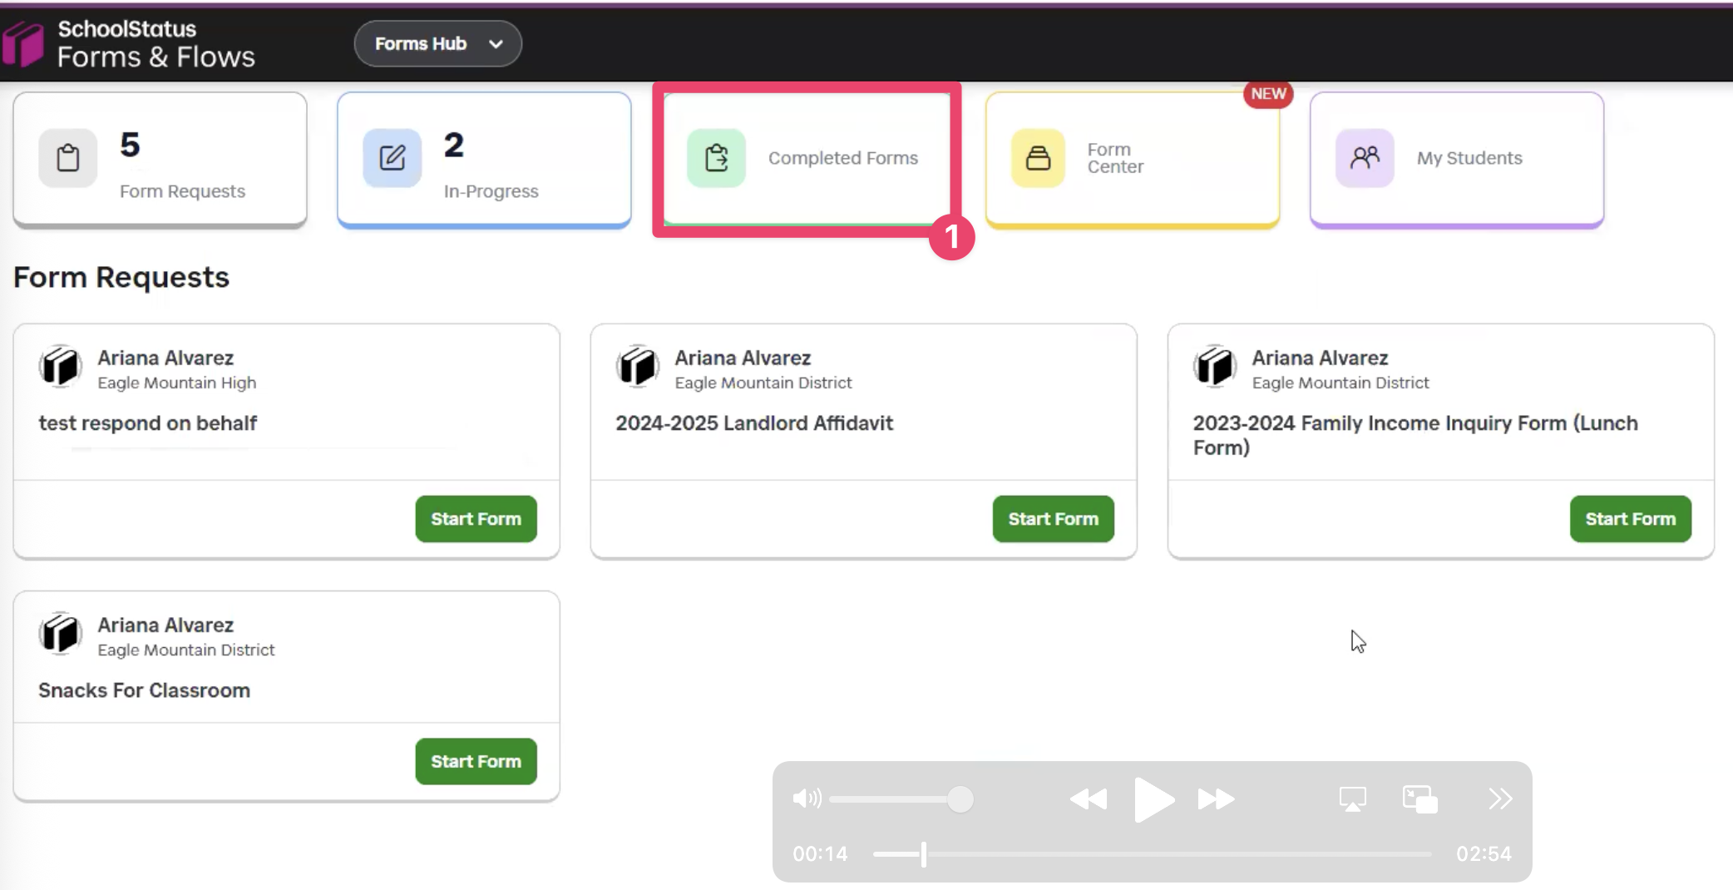Click the title '2024-2025 Landlord Affidavit'
The image size is (1733, 890).
[754, 423]
